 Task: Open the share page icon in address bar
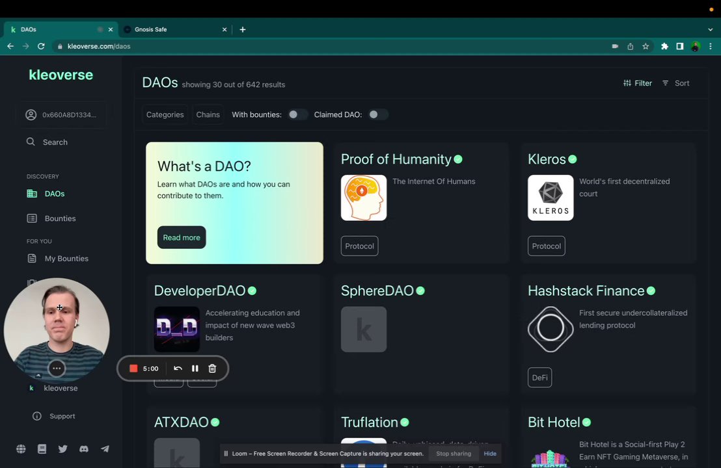(x=631, y=46)
